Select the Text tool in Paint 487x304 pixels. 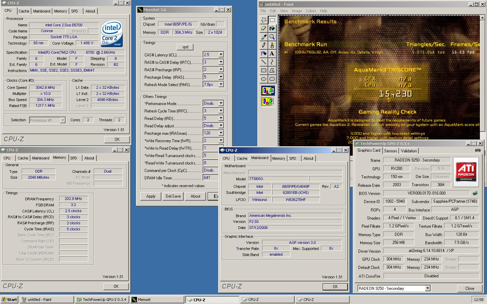(x=272, y=54)
